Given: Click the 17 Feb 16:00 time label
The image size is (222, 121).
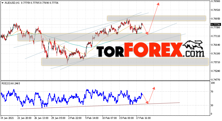Looking at the screenshot, I should (143, 118).
